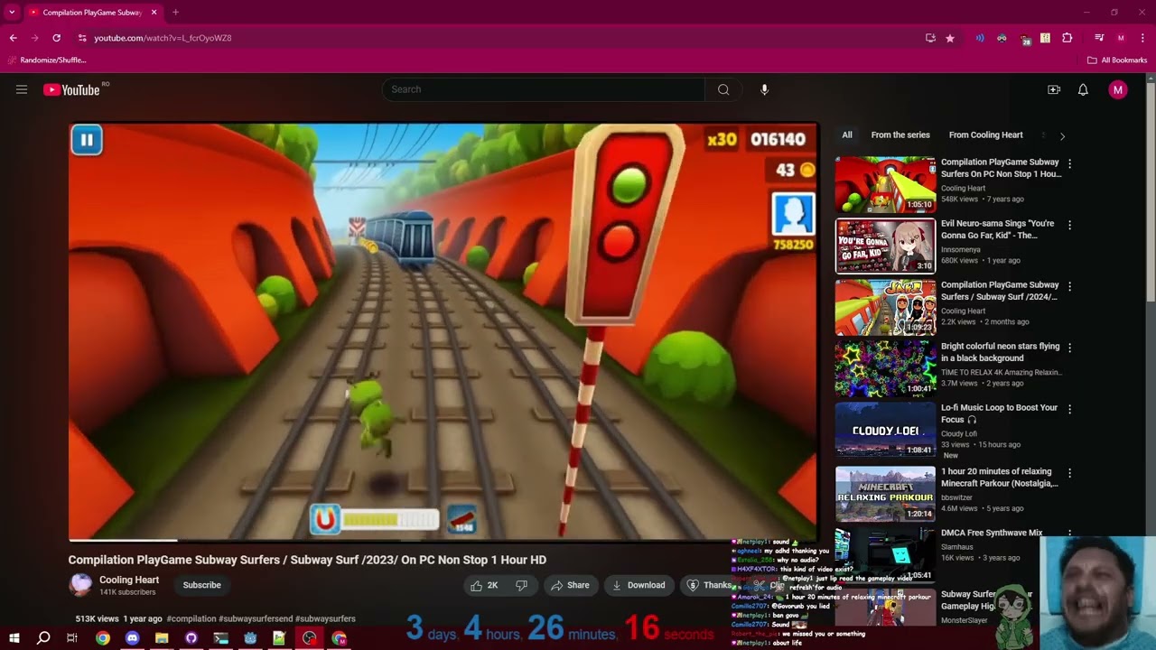
Task: Open Windows taskbar search
Action: [43, 638]
